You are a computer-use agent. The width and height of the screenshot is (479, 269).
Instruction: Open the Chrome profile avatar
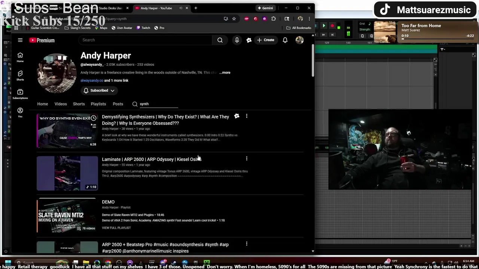point(300,19)
